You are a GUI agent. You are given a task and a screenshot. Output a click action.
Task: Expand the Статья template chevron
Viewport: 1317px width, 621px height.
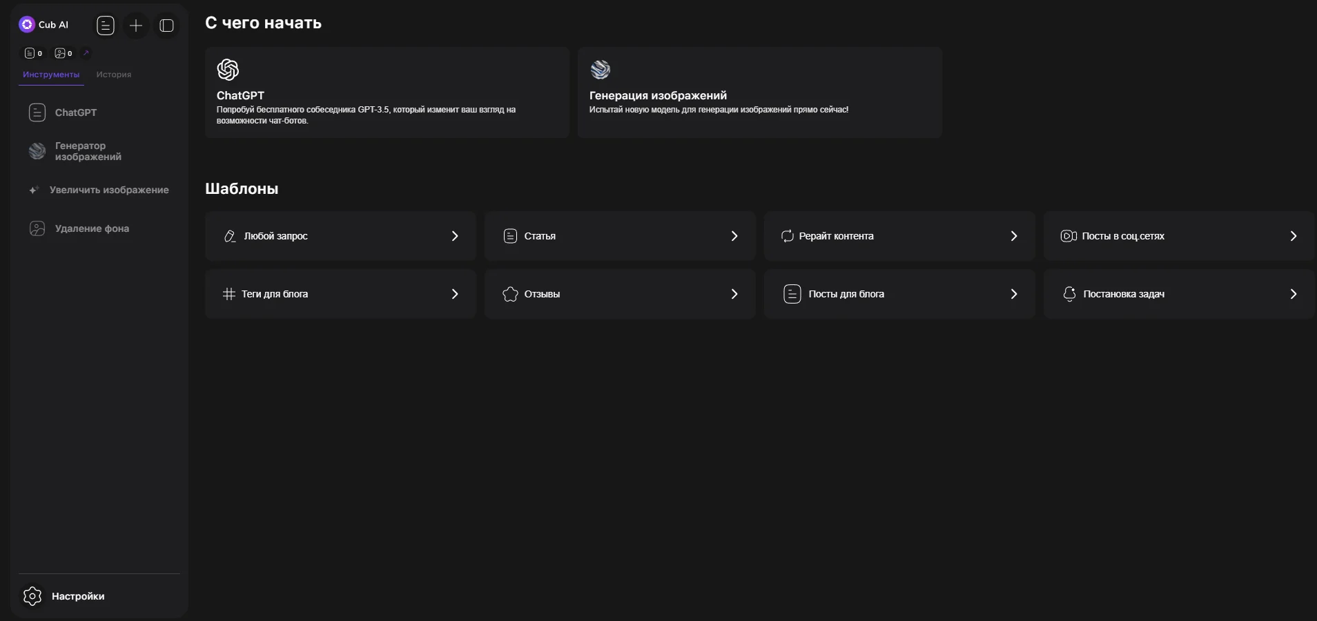734,236
